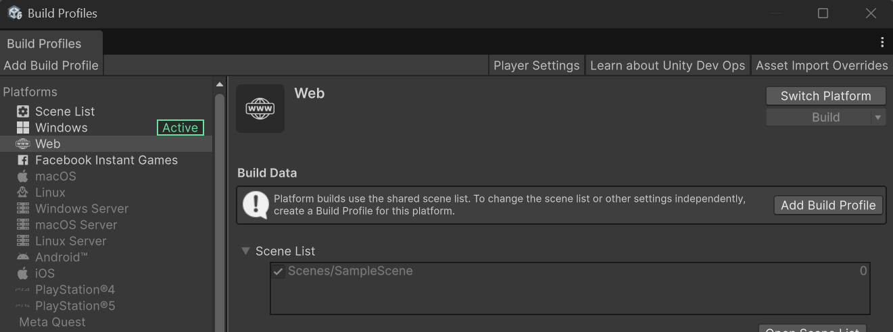Click the Facebook Instant Games icon
Image resolution: width=893 pixels, height=332 pixels.
click(23, 160)
